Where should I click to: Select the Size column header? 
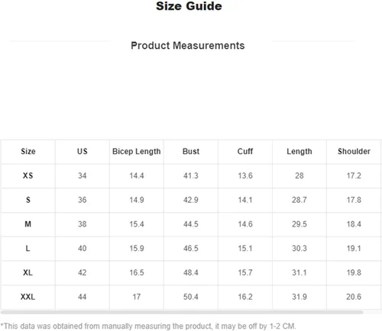[x=28, y=152]
